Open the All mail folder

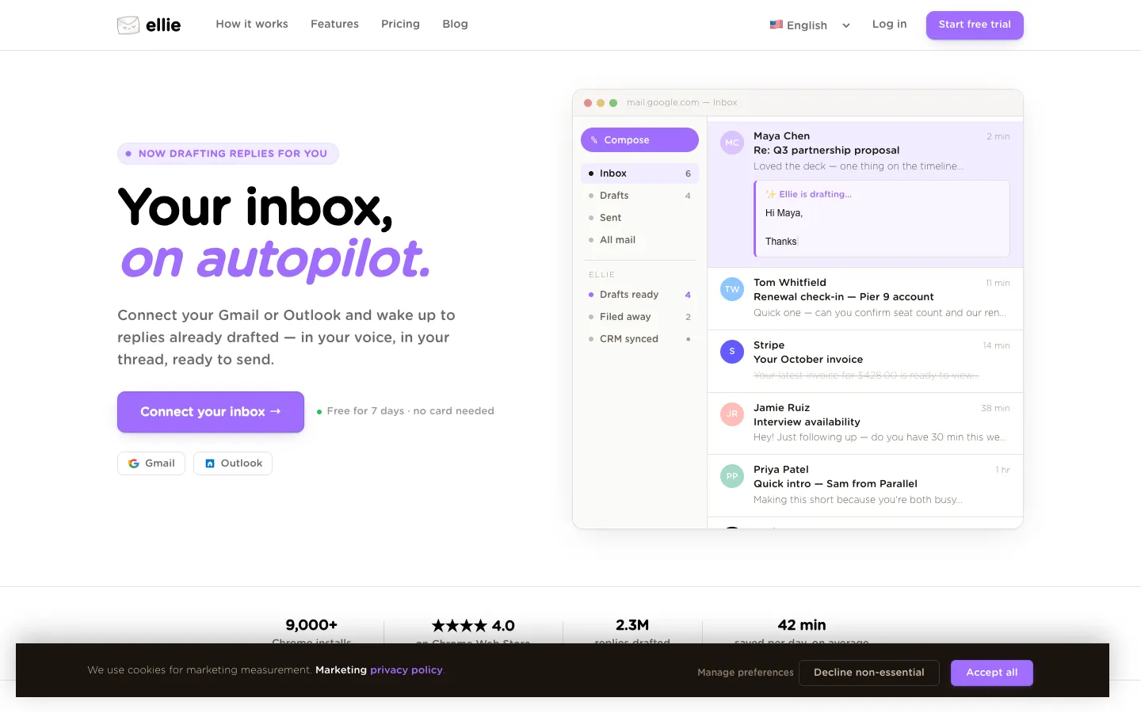click(x=639, y=240)
